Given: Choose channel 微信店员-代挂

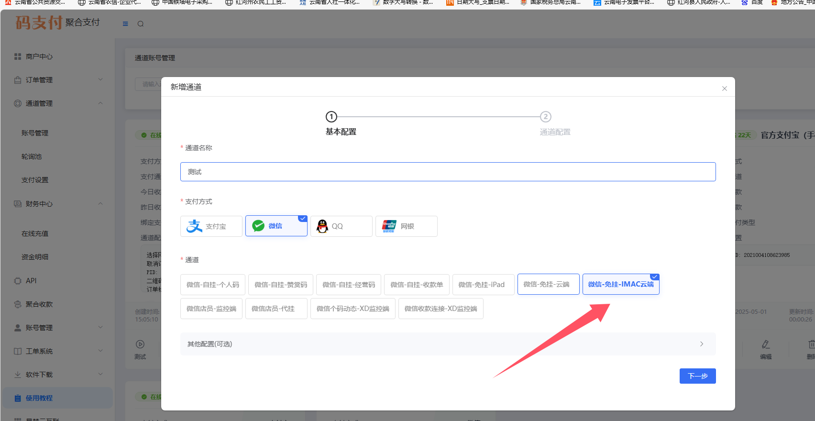Looking at the screenshot, I should point(276,309).
